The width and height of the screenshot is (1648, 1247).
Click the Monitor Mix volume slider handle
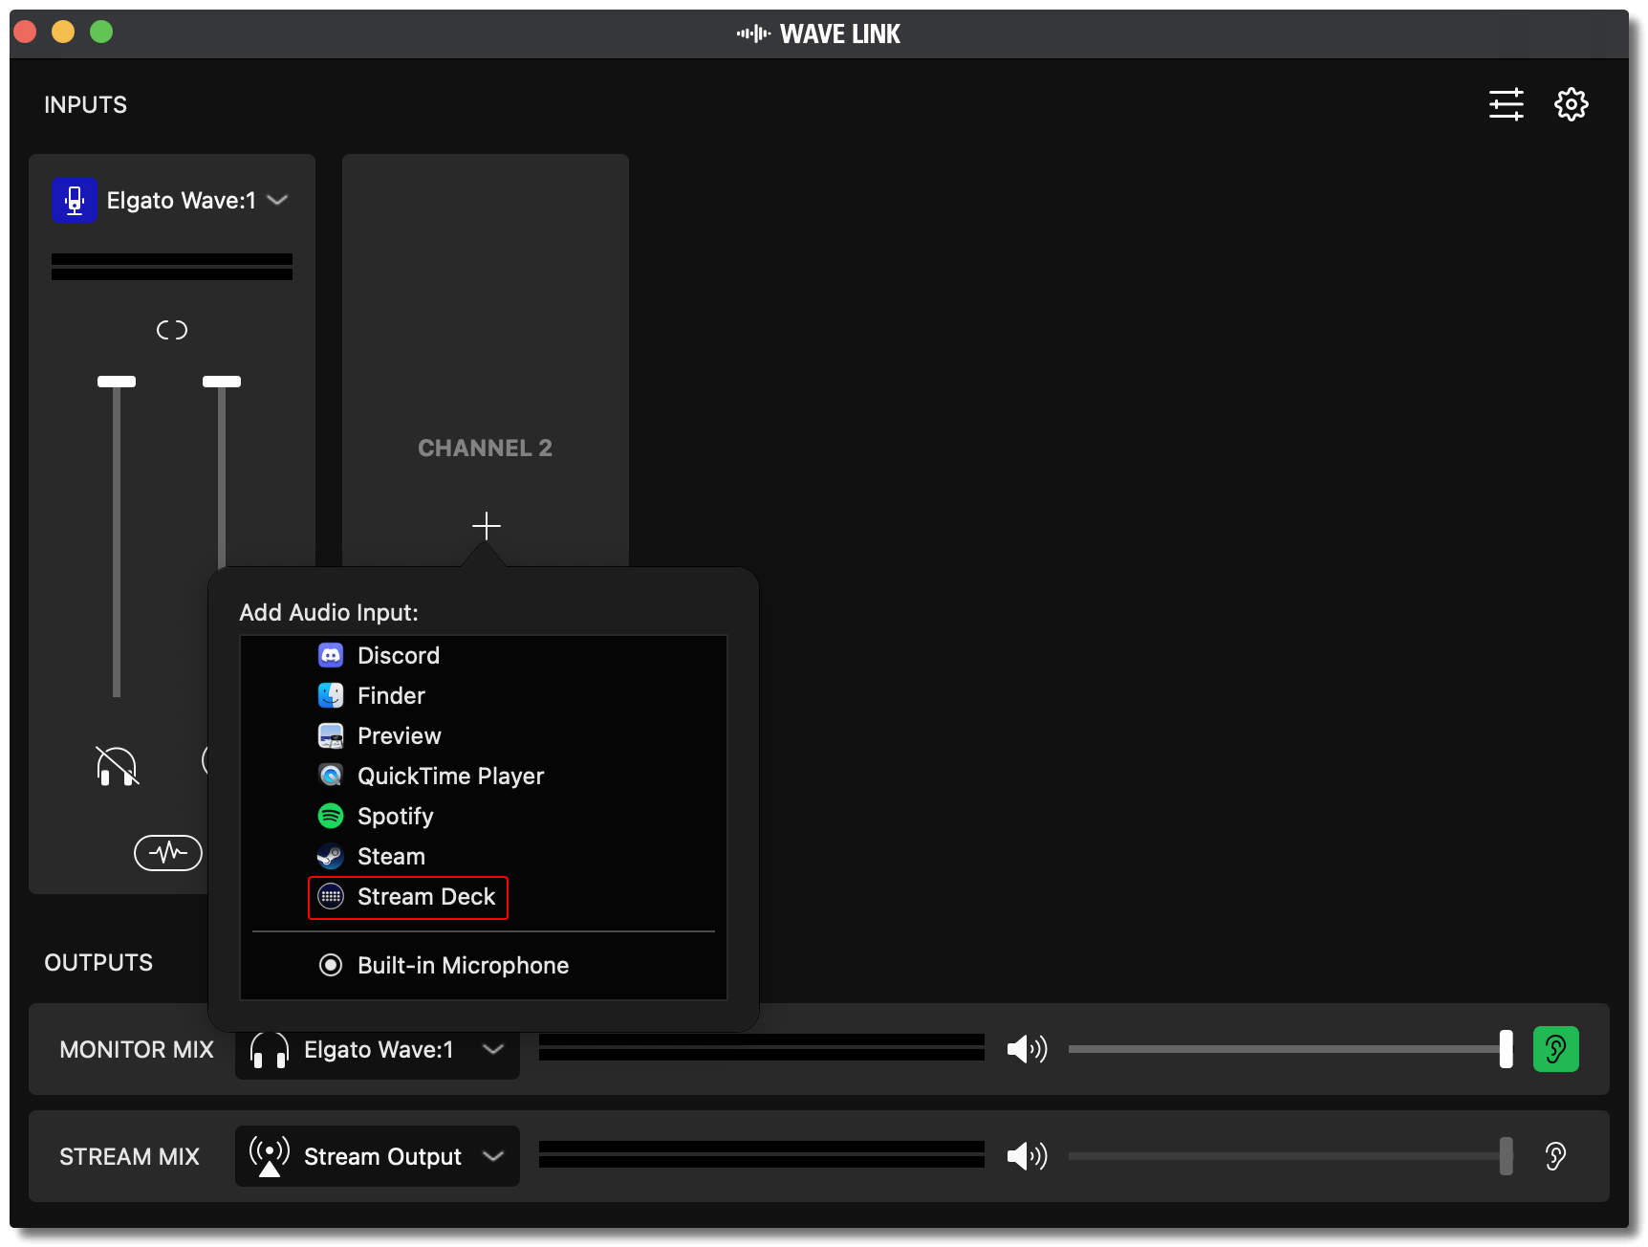pyautogui.click(x=1507, y=1048)
